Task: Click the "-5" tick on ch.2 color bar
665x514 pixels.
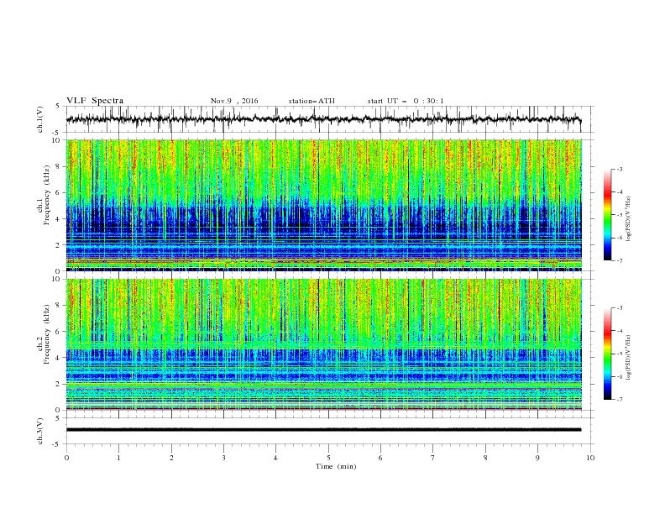Action: tap(619, 354)
